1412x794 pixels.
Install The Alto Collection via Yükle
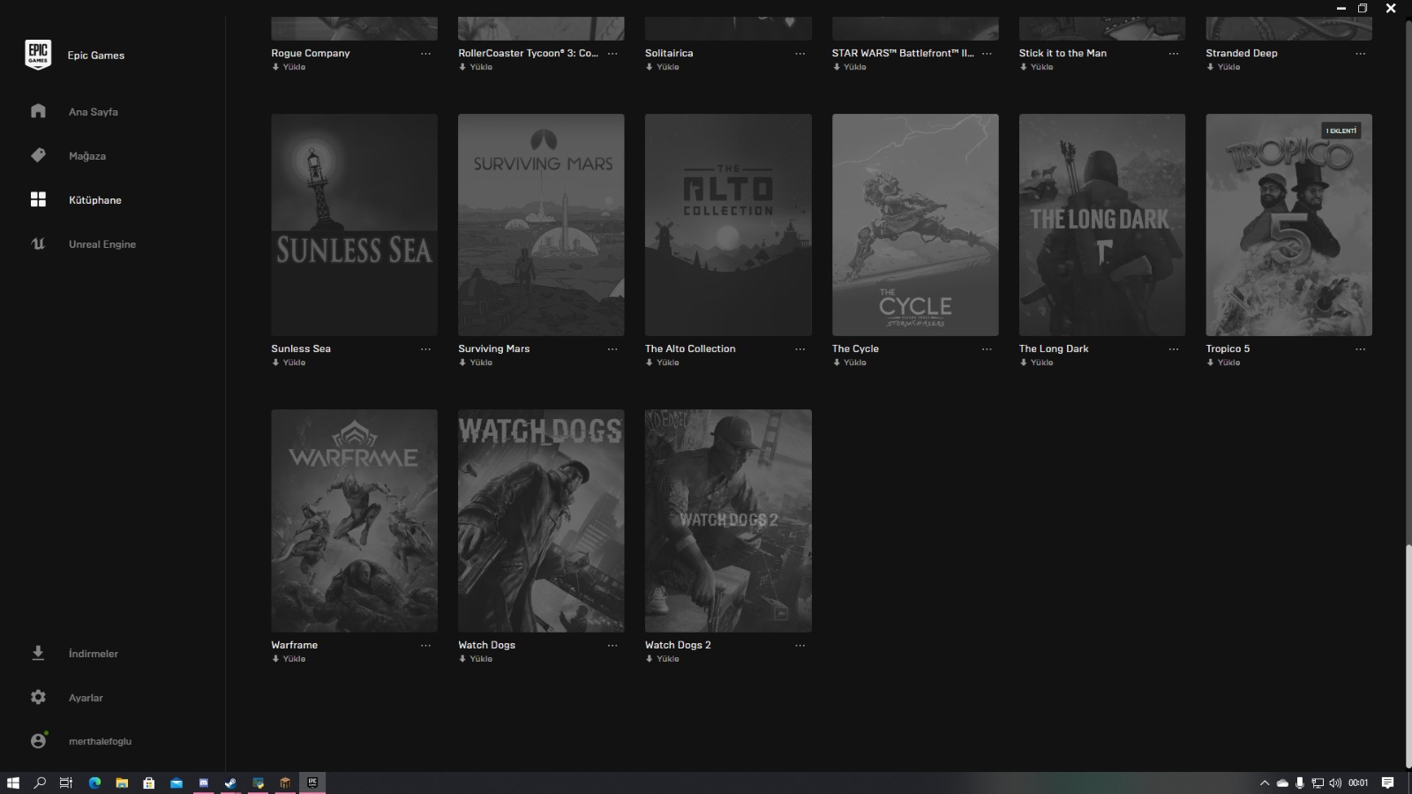click(x=663, y=363)
